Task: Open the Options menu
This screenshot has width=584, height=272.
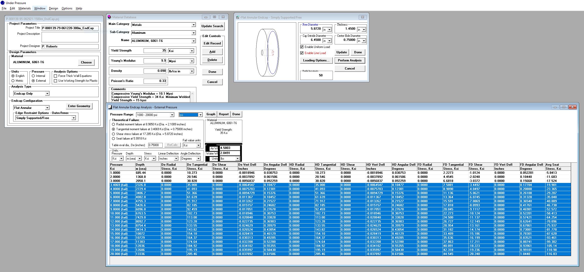Action: pyautogui.click(x=67, y=8)
